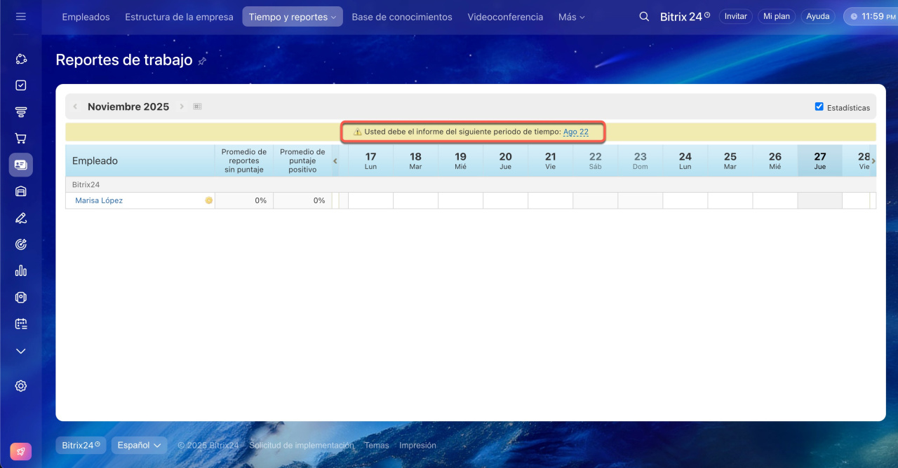Go to previous month before Noviembre 2025

click(x=75, y=106)
